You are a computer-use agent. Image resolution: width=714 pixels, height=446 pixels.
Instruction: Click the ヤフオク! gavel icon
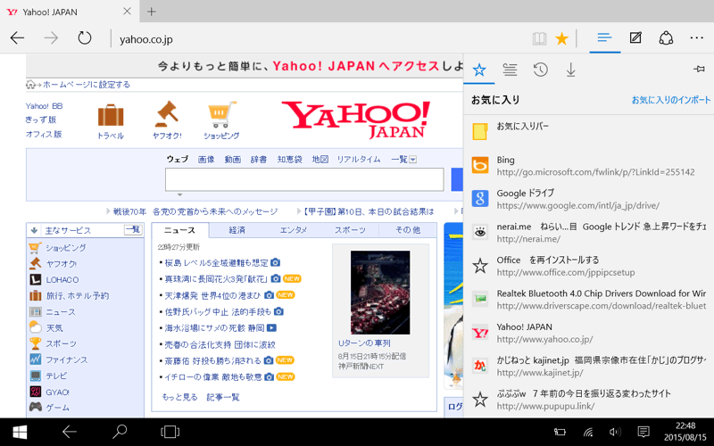coord(166,116)
